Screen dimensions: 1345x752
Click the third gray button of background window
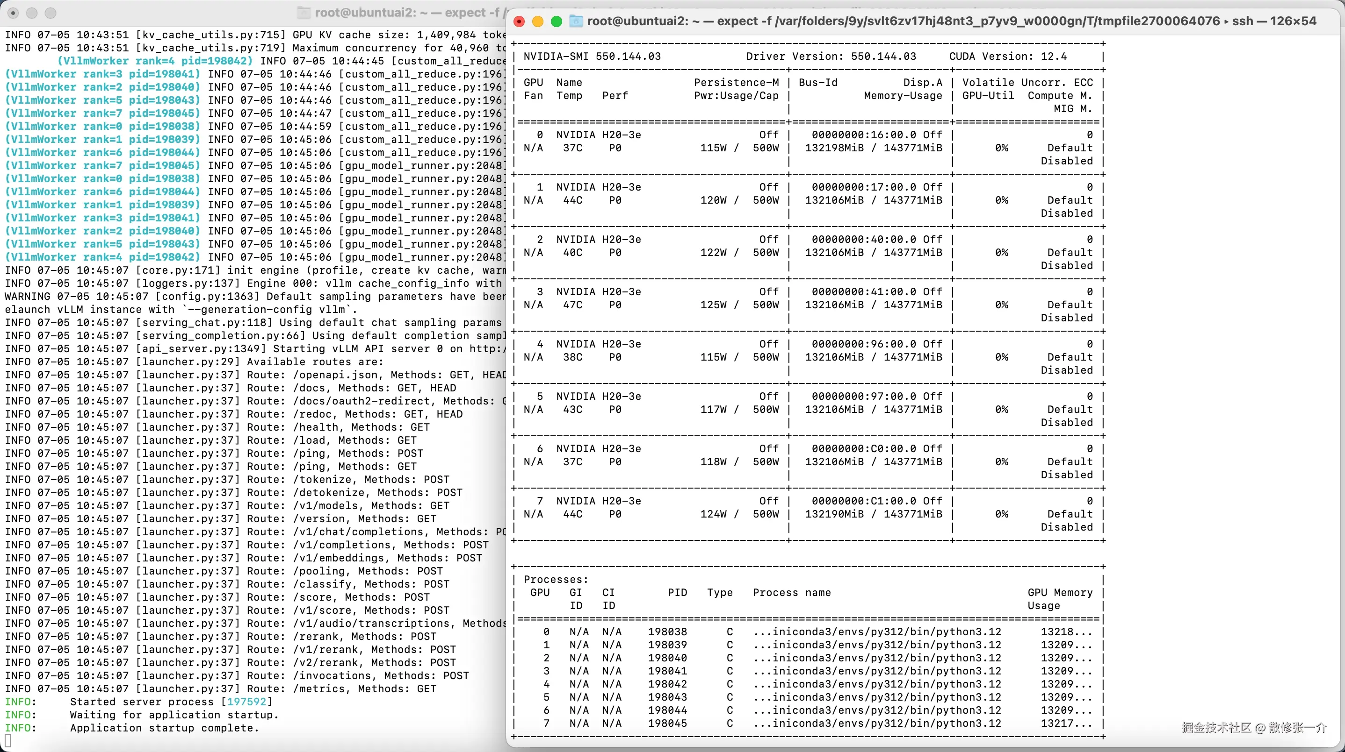point(50,13)
